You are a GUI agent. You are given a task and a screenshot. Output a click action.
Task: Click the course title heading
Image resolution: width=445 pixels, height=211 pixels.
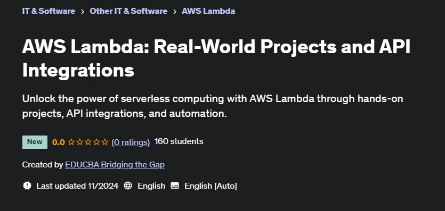(216, 58)
